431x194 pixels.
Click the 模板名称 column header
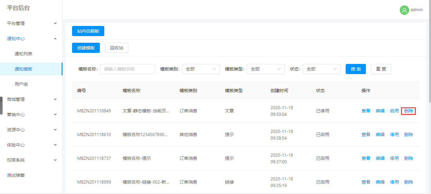[x=131, y=91]
